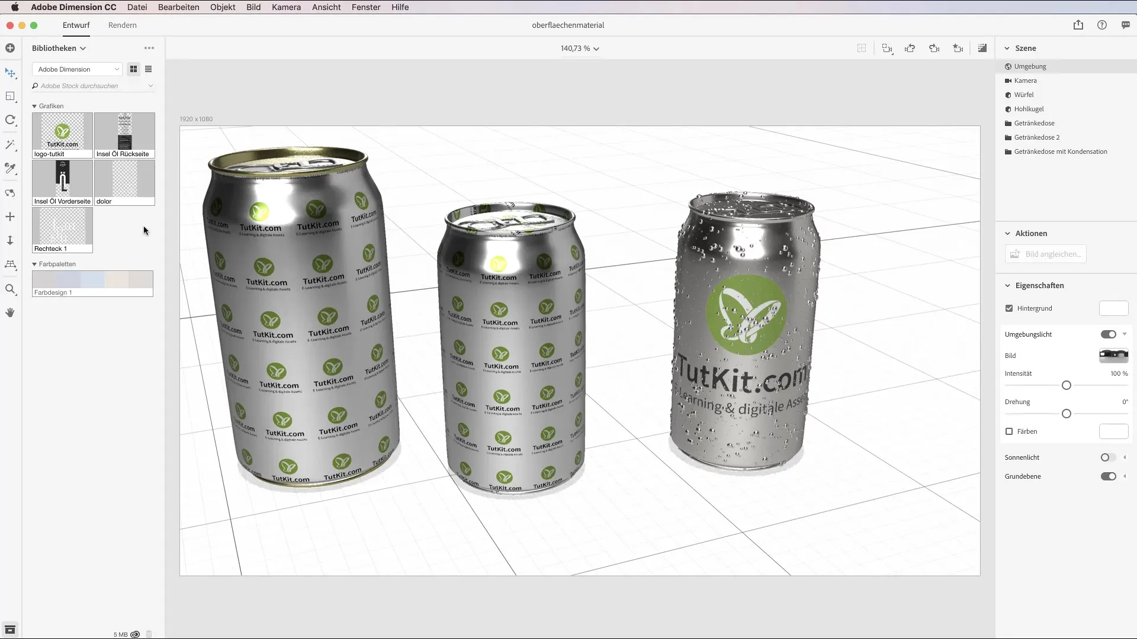The image size is (1137, 639).
Task: Open the Kamera menu
Action: [286, 7]
